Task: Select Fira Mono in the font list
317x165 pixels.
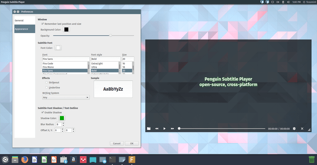Action: pyautogui.click(x=65, y=67)
